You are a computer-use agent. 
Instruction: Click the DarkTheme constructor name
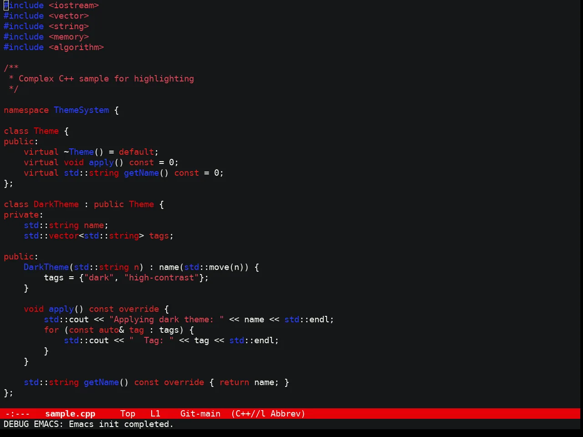46,267
